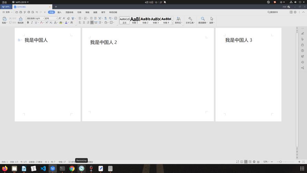Apply the 正文 body text style
The width and height of the screenshot is (307, 173).
(124, 20)
